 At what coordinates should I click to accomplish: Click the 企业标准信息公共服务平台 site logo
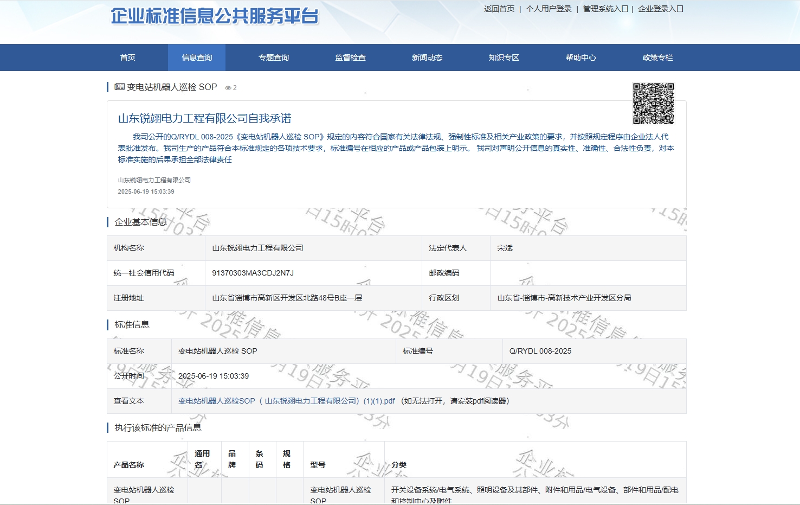click(215, 16)
